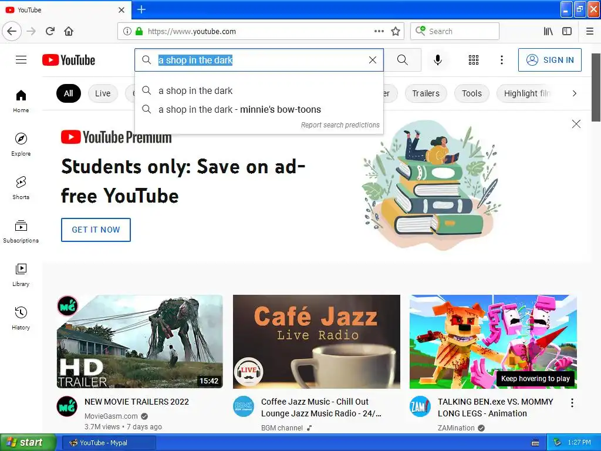
Task: Open the YouTube hamburger guide menu
Action: click(x=21, y=60)
